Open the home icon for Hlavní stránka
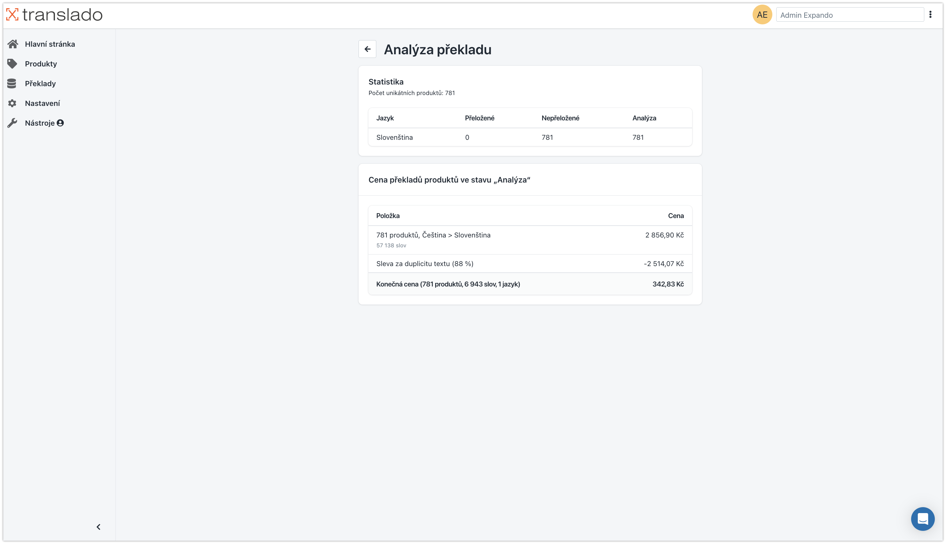946x544 pixels. tap(13, 44)
